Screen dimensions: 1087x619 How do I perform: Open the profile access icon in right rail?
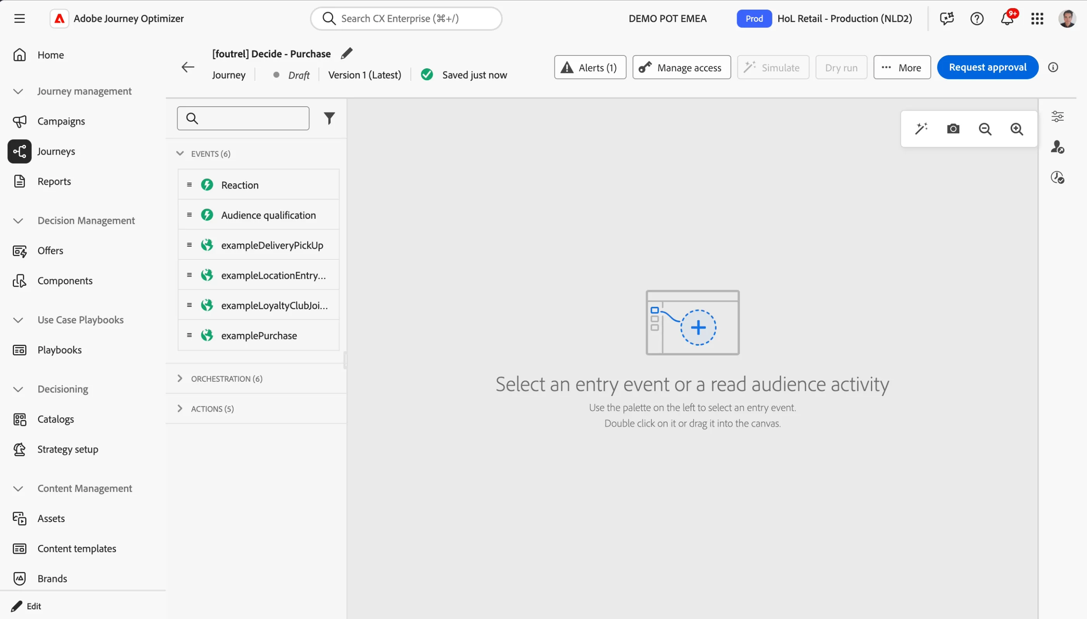1058,147
